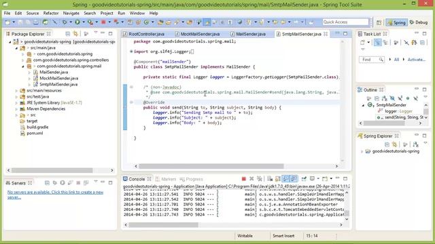The height and width of the screenshot is (244, 435).
Task: Terminate the running console process
Action: pos(243,179)
